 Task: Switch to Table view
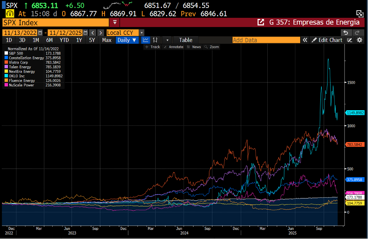tap(186, 40)
